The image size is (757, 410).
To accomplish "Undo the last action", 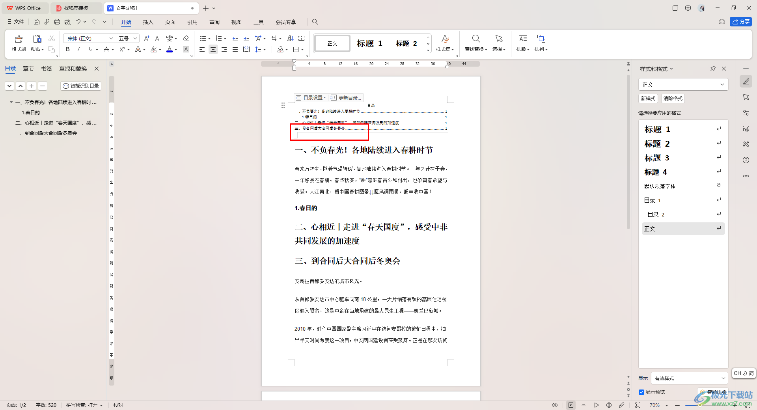I will pyautogui.click(x=78, y=22).
